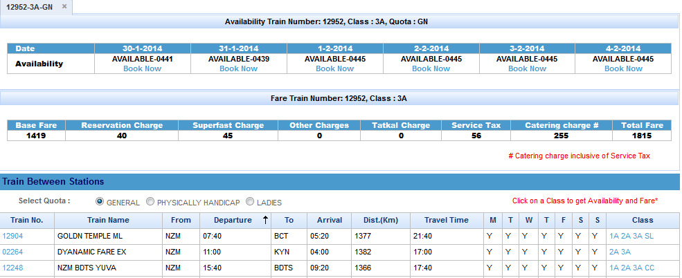The height and width of the screenshot is (278, 682).
Task: Open train number 12904 link
Action: point(13,236)
